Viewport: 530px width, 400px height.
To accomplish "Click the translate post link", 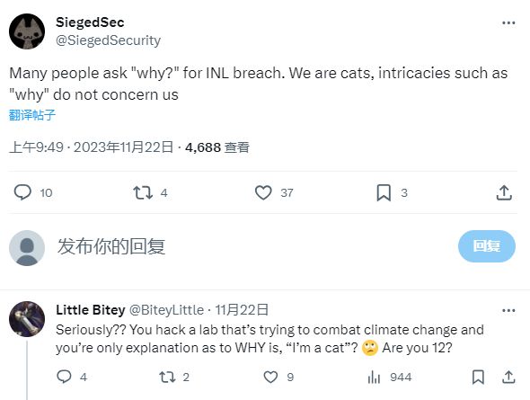I will (x=32, y=115).
